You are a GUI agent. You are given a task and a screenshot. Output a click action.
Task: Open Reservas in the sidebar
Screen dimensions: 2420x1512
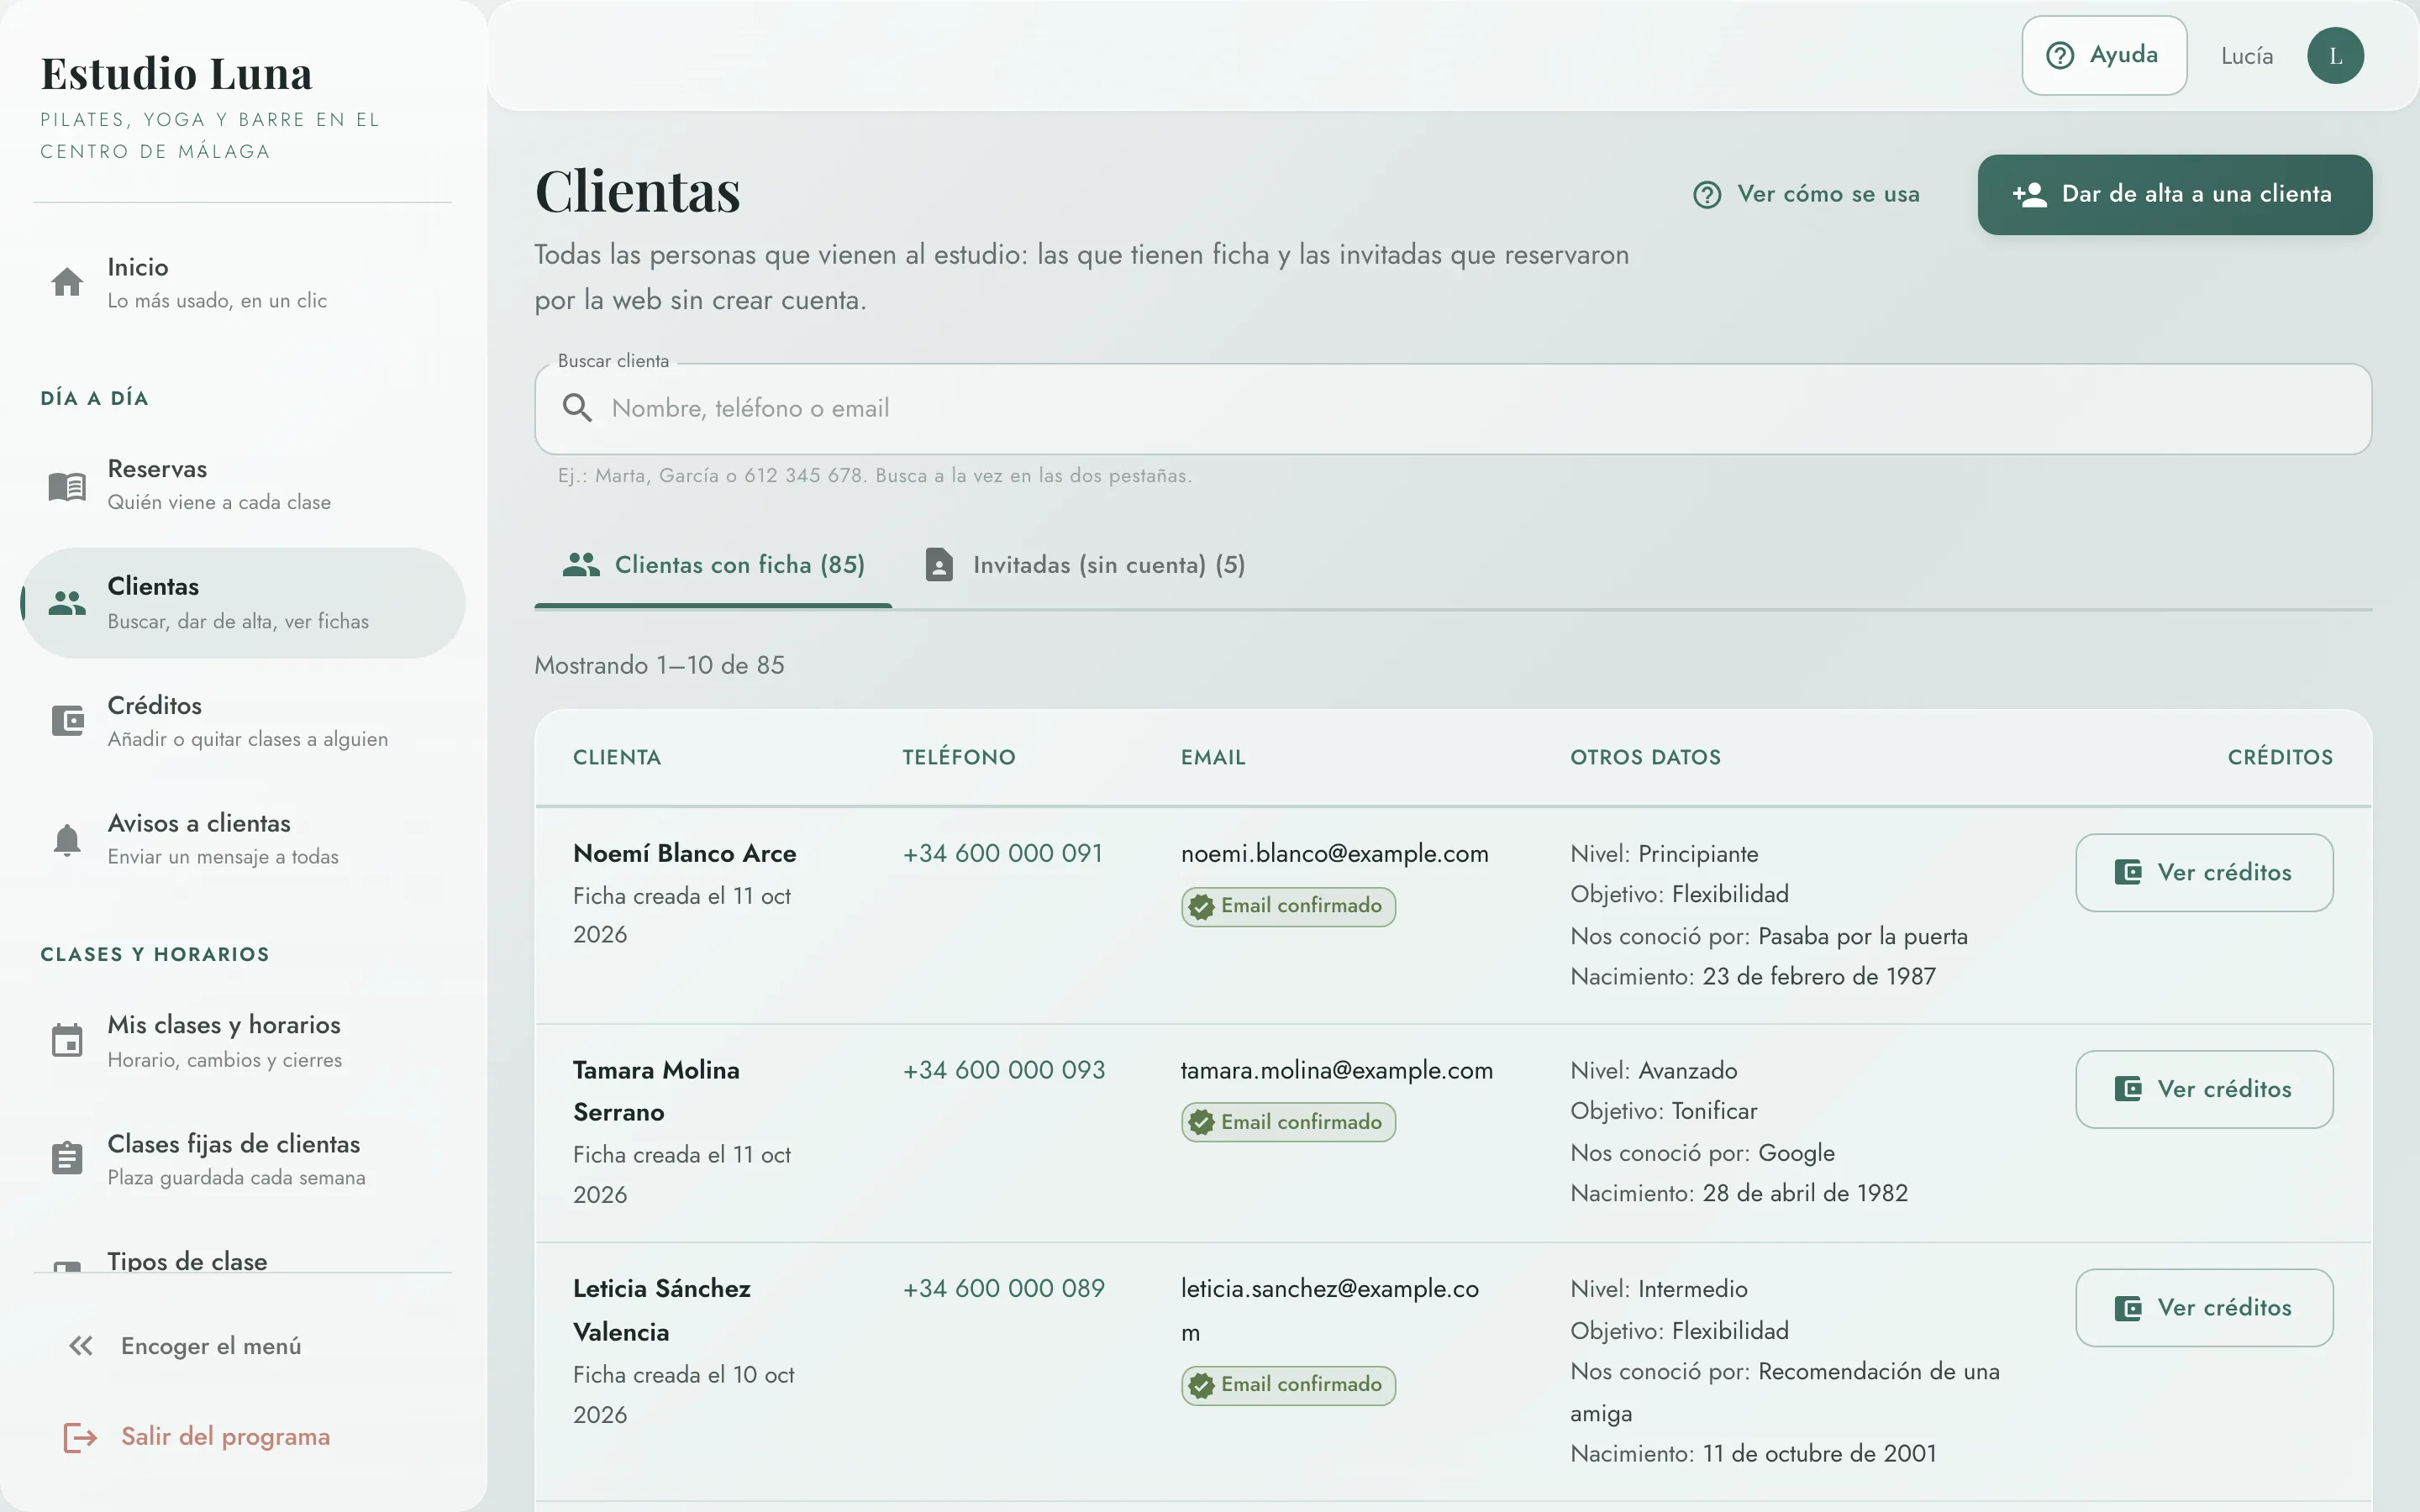(243, 486)
